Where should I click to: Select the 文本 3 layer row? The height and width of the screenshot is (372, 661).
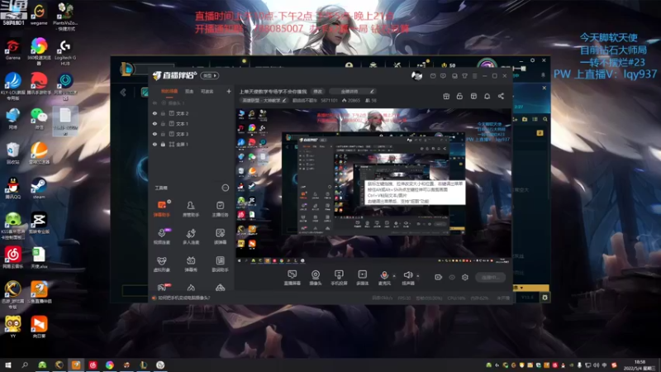[x=192, y=134]
